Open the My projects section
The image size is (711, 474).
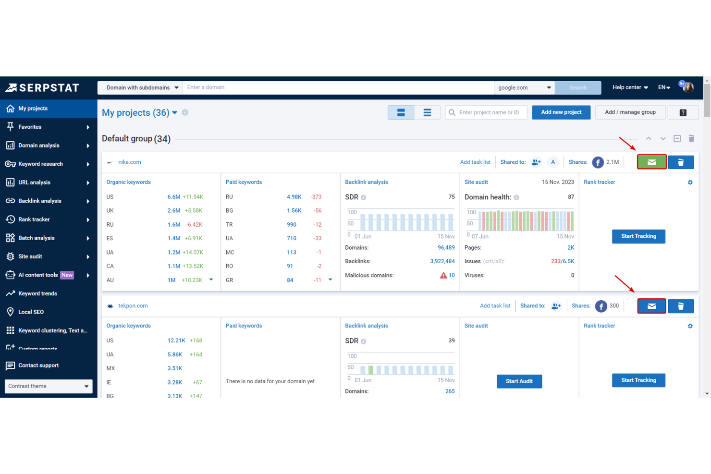(x=32, y=108)
